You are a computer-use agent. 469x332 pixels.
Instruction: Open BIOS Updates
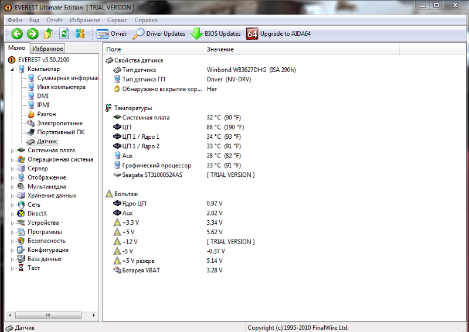tap(216, 34)
